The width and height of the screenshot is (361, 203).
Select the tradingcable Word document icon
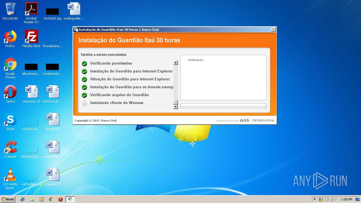point(74,11)
